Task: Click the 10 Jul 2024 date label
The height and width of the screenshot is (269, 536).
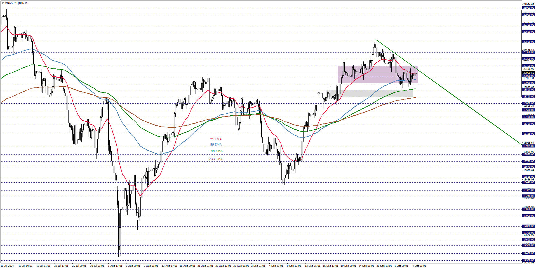Action: coord(7,266)
